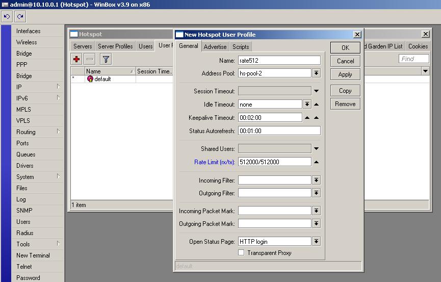Open the Walled Garden IP List tab

[384, 46]
